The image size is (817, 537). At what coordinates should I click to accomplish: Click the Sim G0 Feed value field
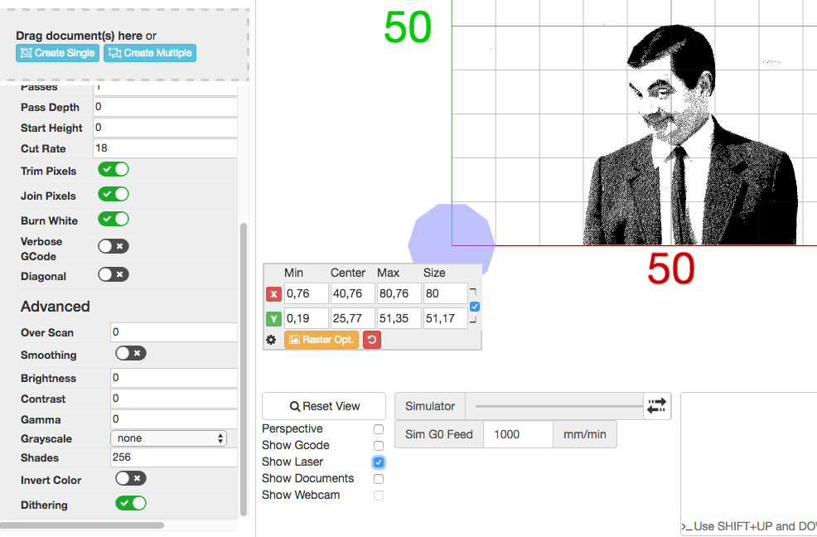point(518,434)
